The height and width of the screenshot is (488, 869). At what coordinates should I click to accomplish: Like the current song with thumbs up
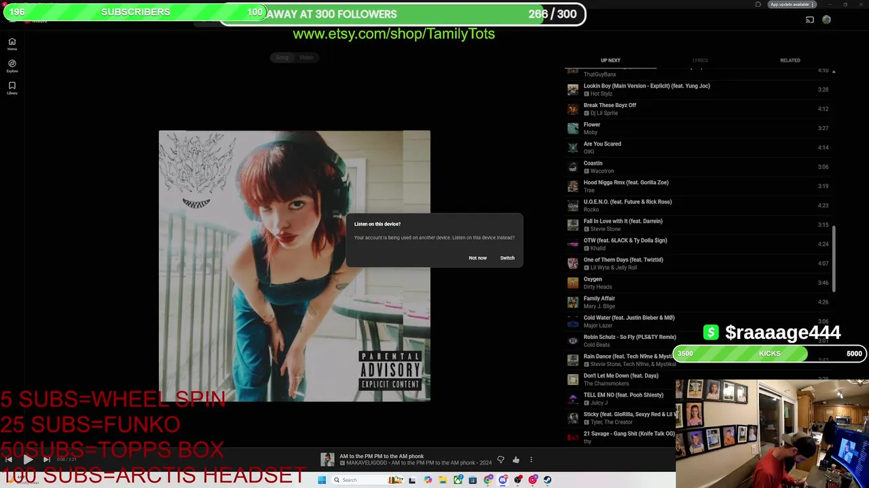point(516,460)
